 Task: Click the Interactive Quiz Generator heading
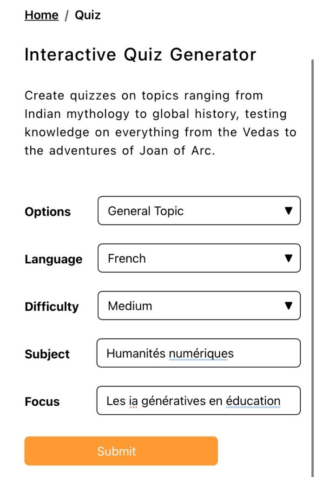click(x=140, y=55)
